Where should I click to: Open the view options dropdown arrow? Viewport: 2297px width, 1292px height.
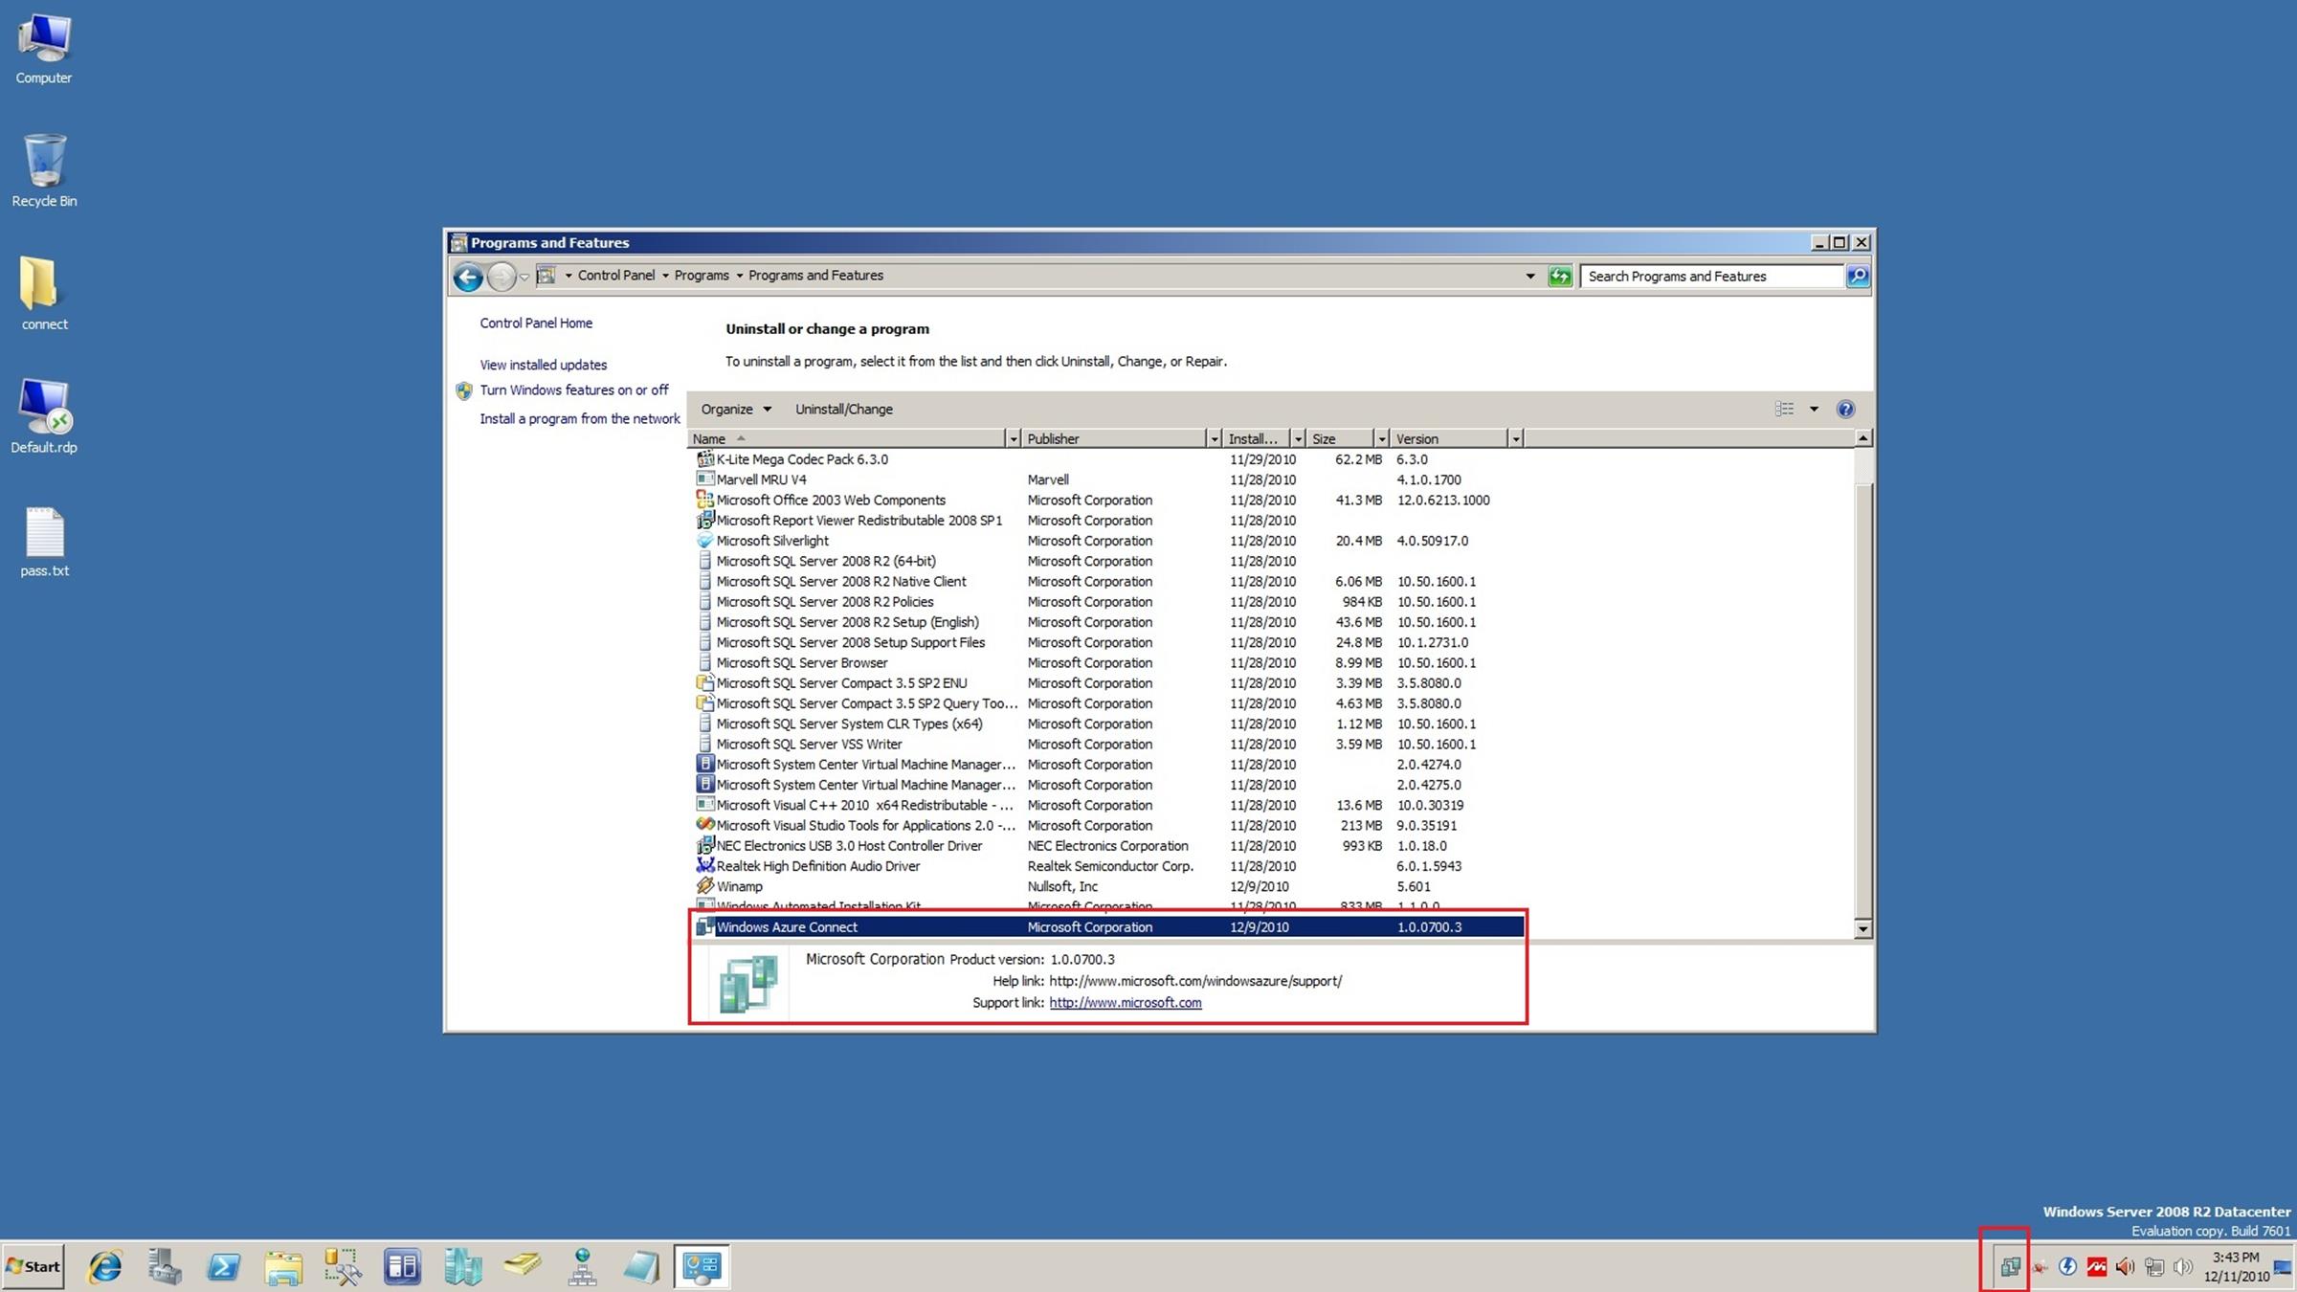click(x=1814, y=410)
